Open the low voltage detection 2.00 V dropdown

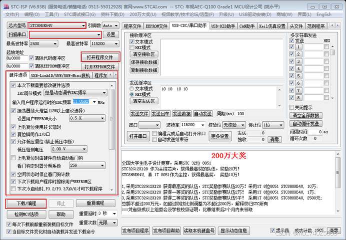click(69, 149)
